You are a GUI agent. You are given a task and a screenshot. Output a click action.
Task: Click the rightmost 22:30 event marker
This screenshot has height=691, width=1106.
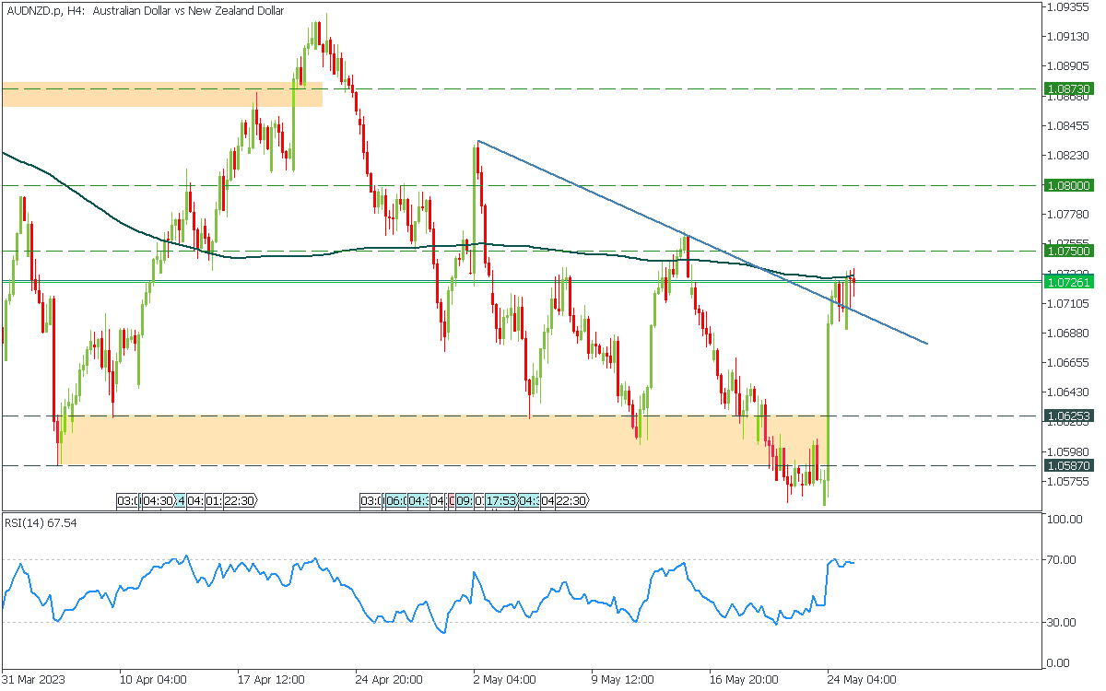coord(571,501)
